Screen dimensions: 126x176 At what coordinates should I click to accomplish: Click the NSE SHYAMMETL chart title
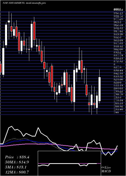click(14, 3)
